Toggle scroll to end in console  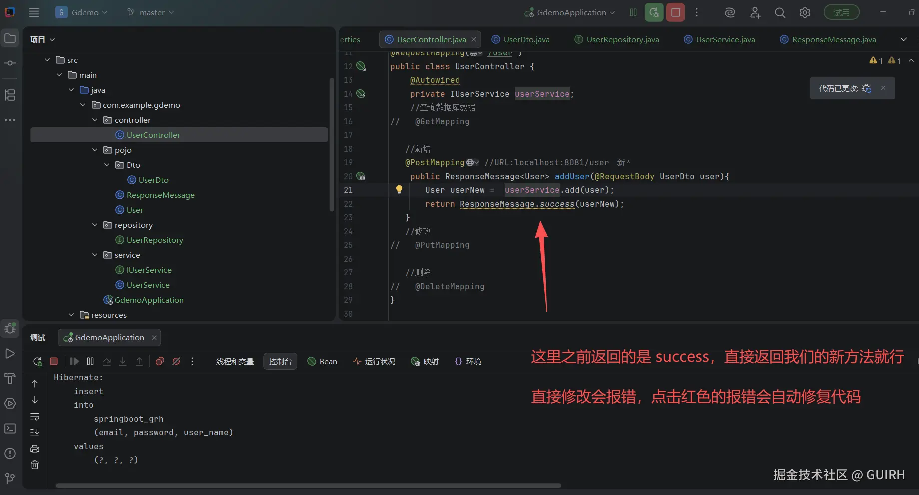click(35, 432)
